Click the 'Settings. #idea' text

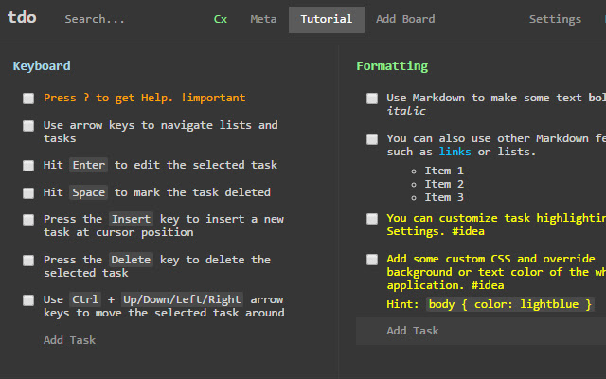coord(436,231)
